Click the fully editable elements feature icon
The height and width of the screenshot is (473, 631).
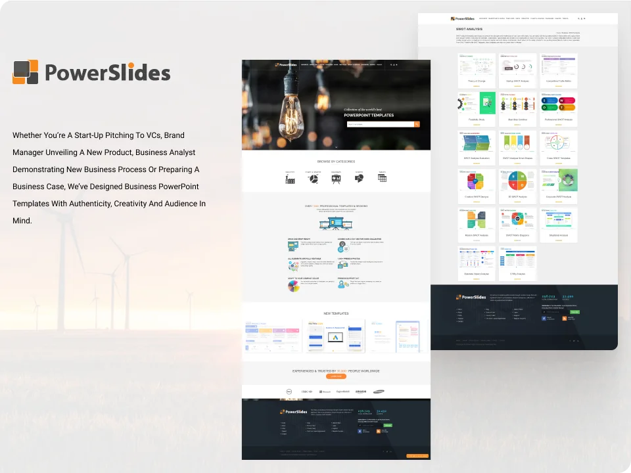click(293, 265)
